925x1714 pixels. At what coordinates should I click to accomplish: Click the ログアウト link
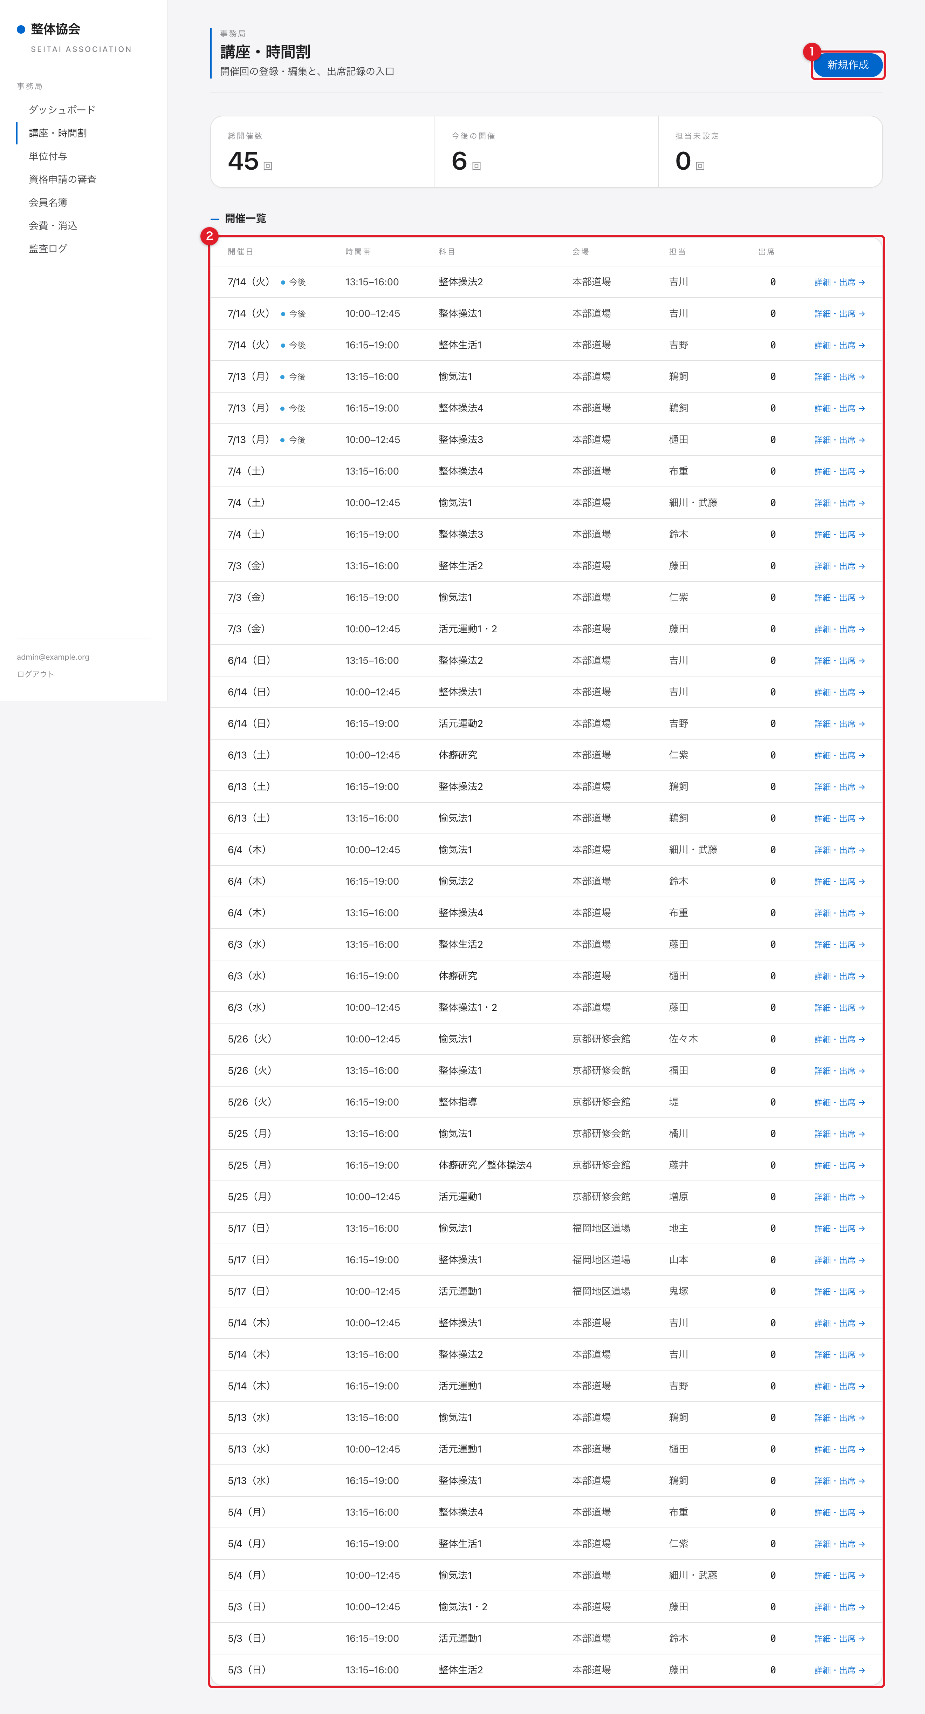(35, 674)
